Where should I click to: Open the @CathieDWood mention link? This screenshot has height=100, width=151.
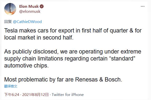click(x=27, y=21)
